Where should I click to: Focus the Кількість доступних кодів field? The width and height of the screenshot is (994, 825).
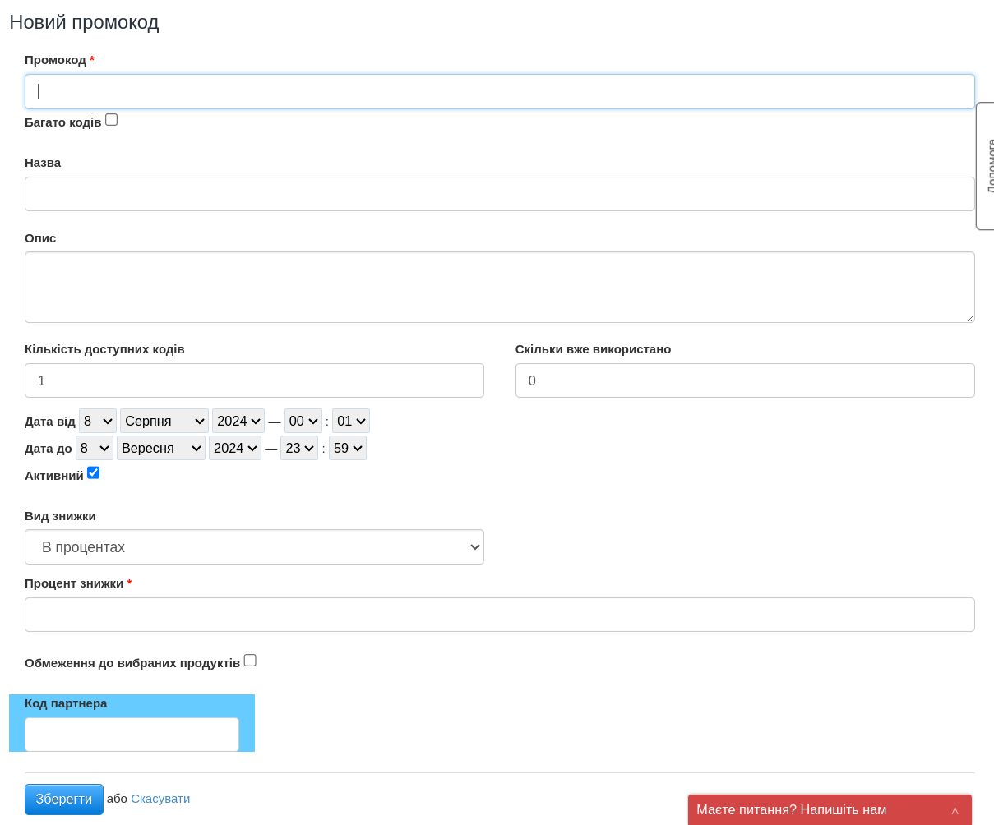point(254,380)
